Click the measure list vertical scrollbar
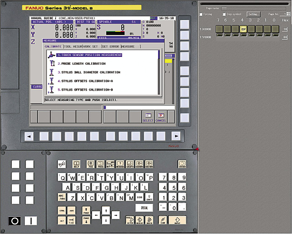The height and width of the screenshot is (234, 292). tap(159, 72)
